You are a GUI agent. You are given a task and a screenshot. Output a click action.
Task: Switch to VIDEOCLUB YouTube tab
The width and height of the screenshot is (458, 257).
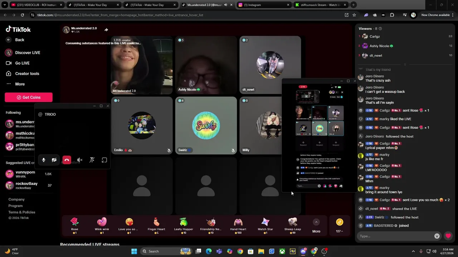(37, 5)
